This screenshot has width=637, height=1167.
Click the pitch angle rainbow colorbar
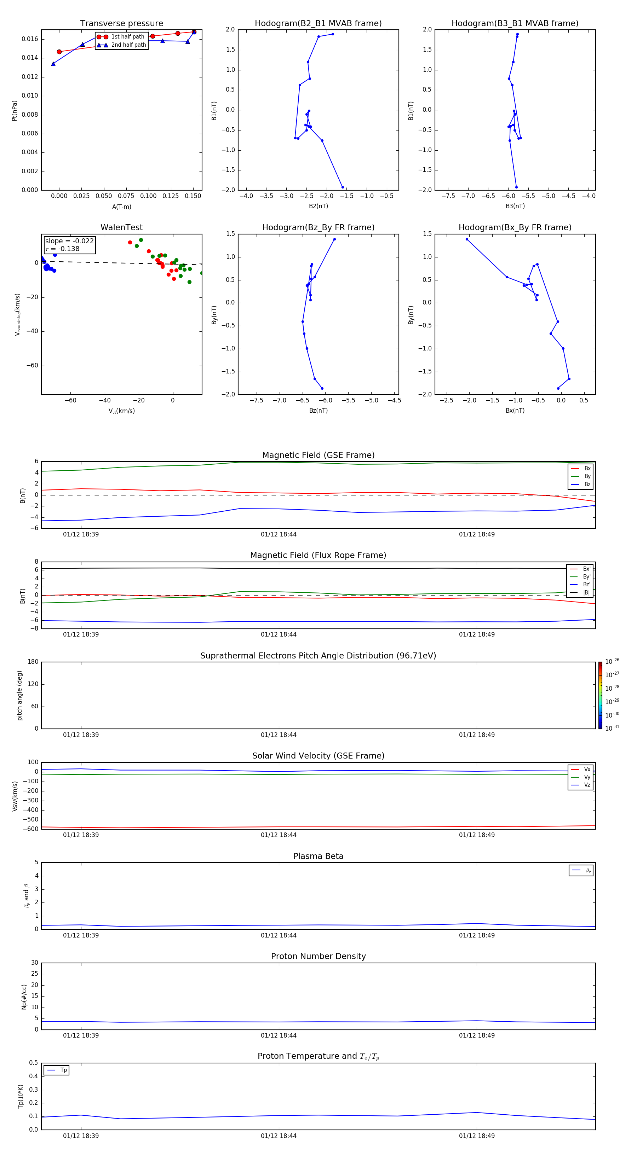pos(600,695)
